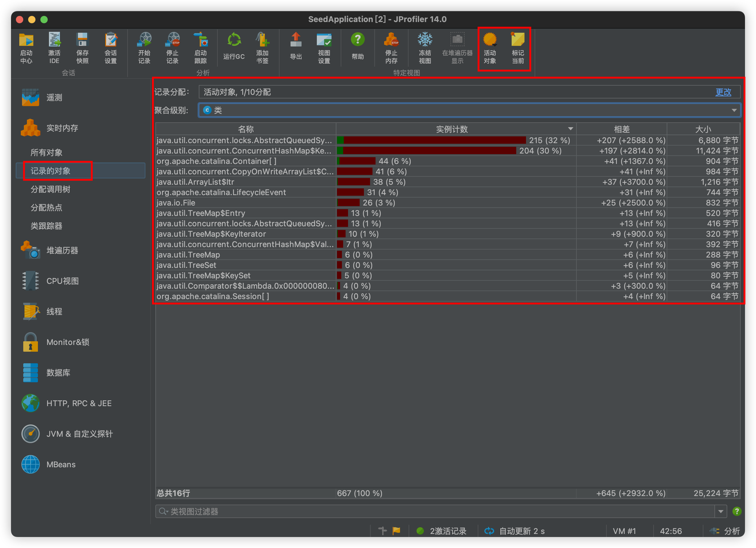
Task: Open the 活动对象 liveness selector
Action: click(490, 48)
